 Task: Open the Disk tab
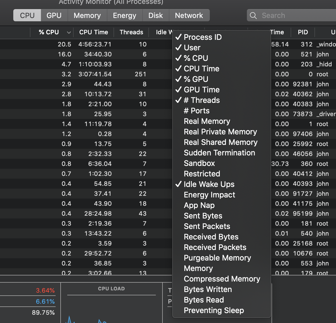[156, 15]
